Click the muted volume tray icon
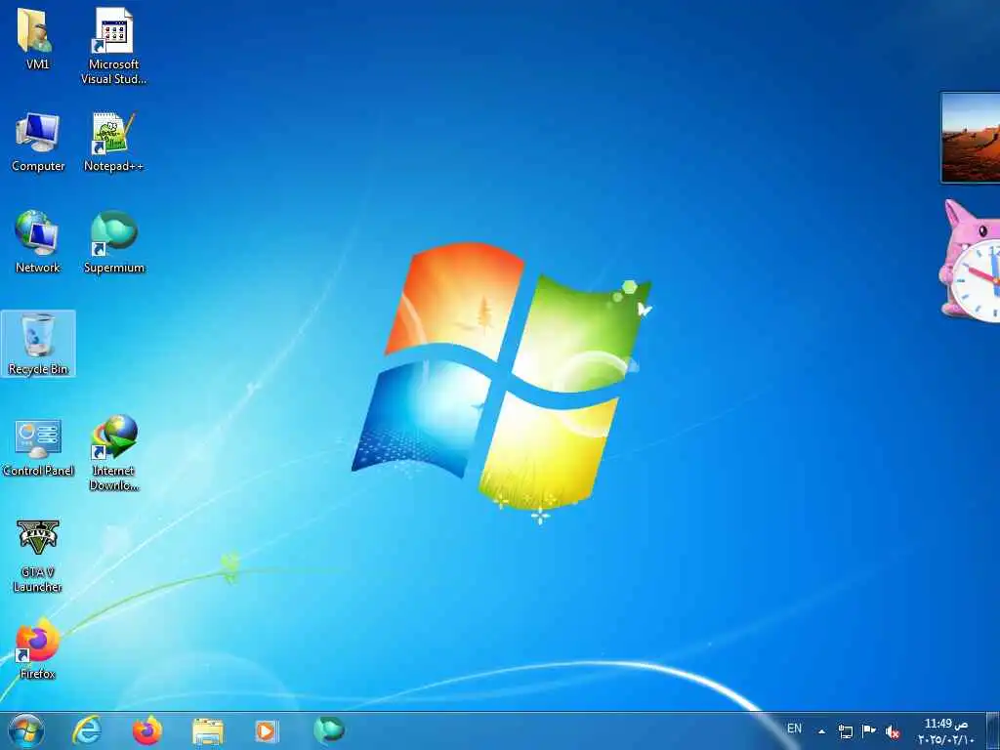The image size is (1000, 750). [x=893, y=731]
